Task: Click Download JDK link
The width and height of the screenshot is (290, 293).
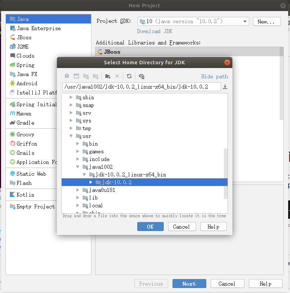Action: tap(155, 31)
